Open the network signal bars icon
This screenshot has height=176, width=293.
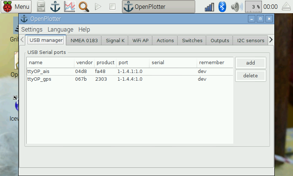point(209,7)
